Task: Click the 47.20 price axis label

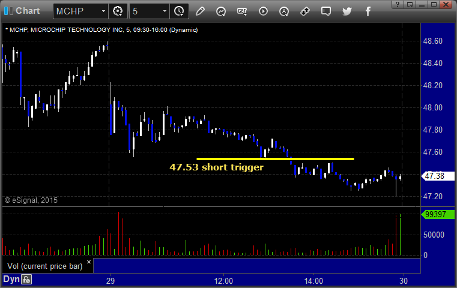Action: [x=433, y=197]
